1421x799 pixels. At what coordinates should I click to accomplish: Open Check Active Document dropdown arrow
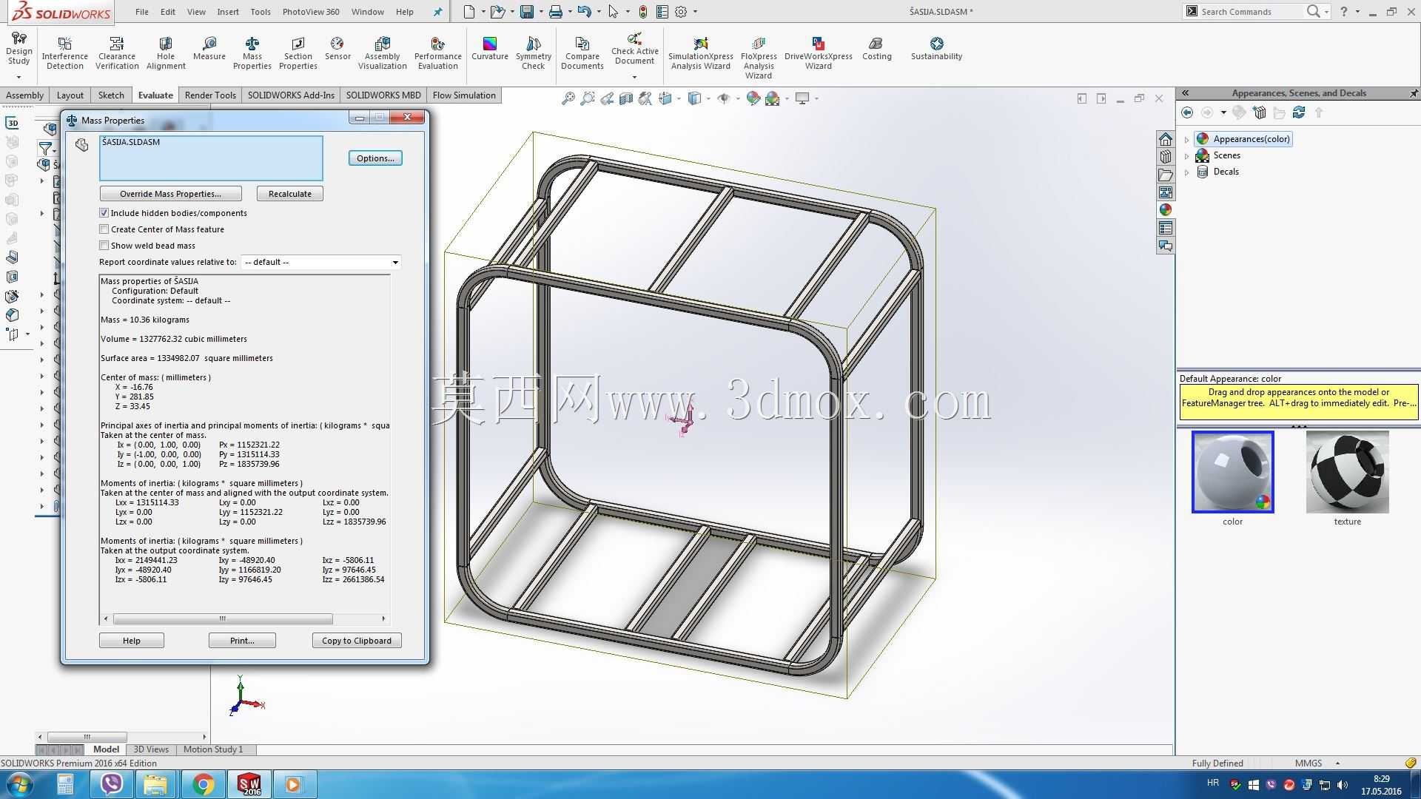point(635,77)
